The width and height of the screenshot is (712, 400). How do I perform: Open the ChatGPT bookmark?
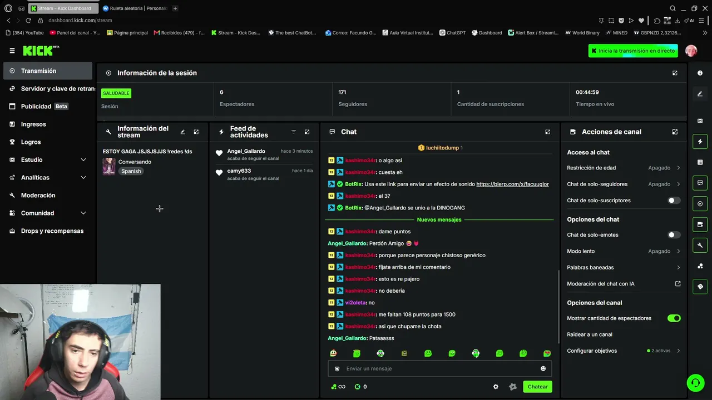click(452, 33)
